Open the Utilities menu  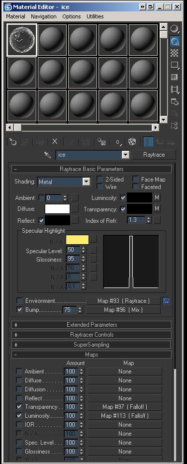[95, 16]
